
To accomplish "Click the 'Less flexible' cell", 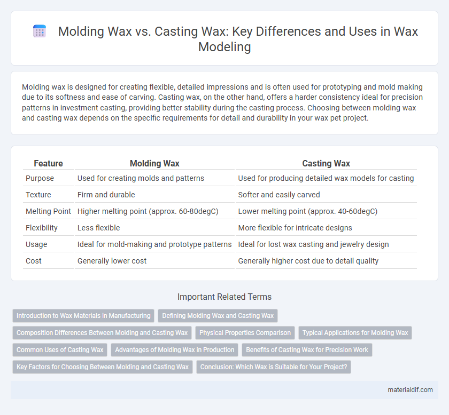I will 98,228.
